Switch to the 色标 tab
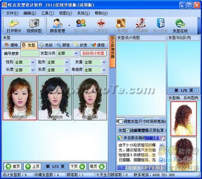Viewport: 202px width, 179px height. [x=46, y=45]
